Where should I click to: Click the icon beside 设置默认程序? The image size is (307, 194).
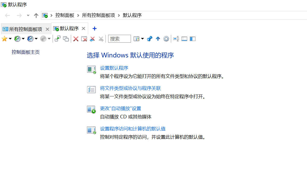(x=92, y=70)
